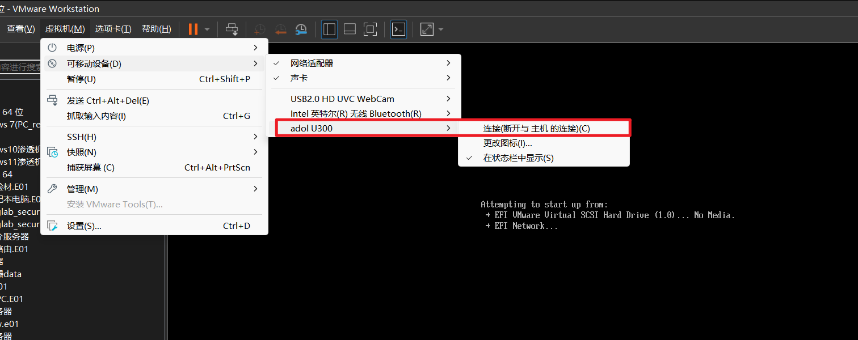Toggle the 在状态栏中显示(S) checkmark
This screenshot has height=340, width=858.
click(x=544, y=158)
